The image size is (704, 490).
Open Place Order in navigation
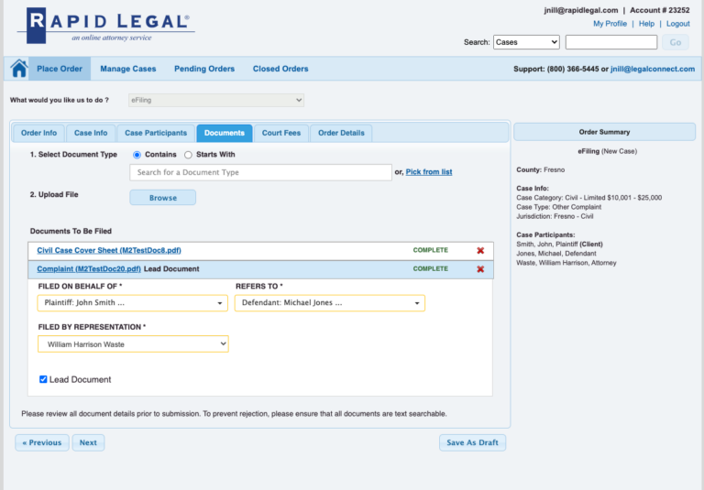pos(60,69)
